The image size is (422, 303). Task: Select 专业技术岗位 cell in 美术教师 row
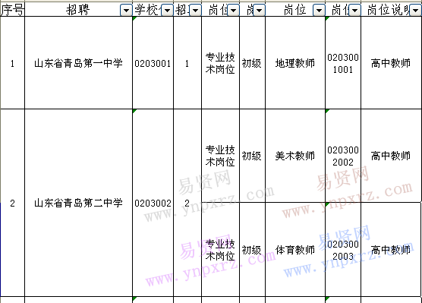(220, 156)
